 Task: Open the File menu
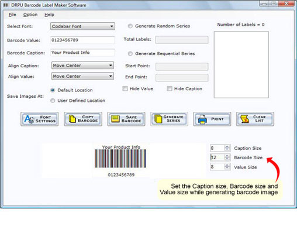pyautogui.click(x=12, y=15)
